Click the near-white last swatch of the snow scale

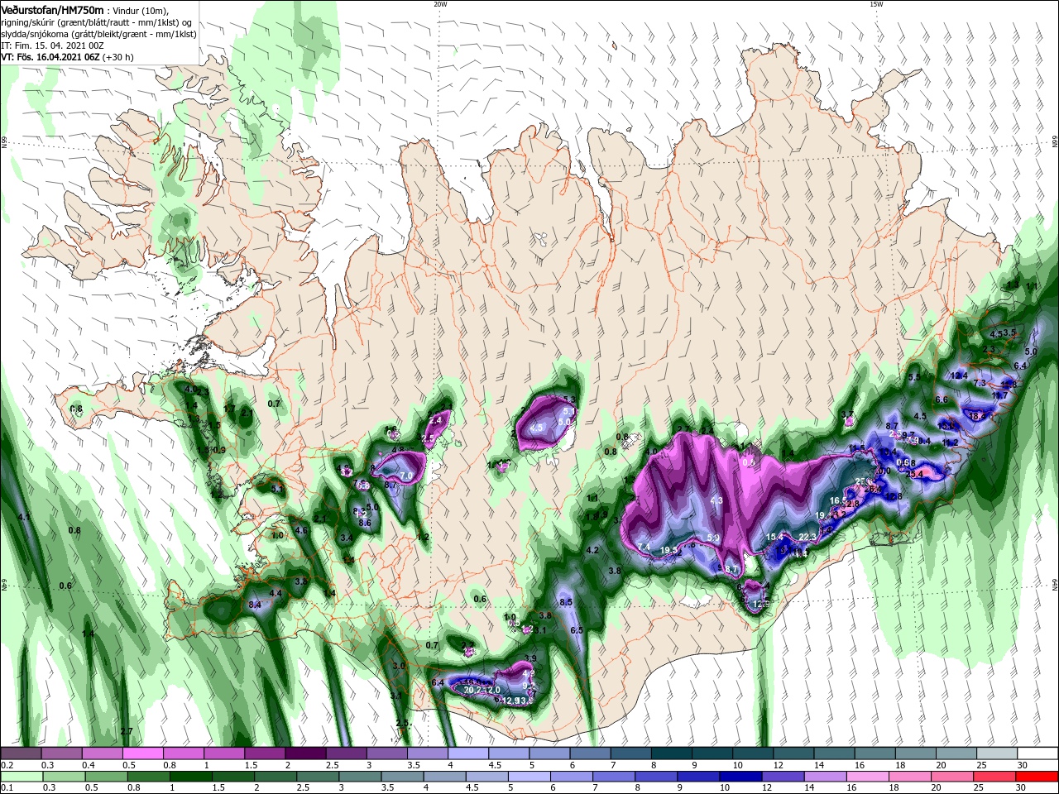click(1037, 753)
